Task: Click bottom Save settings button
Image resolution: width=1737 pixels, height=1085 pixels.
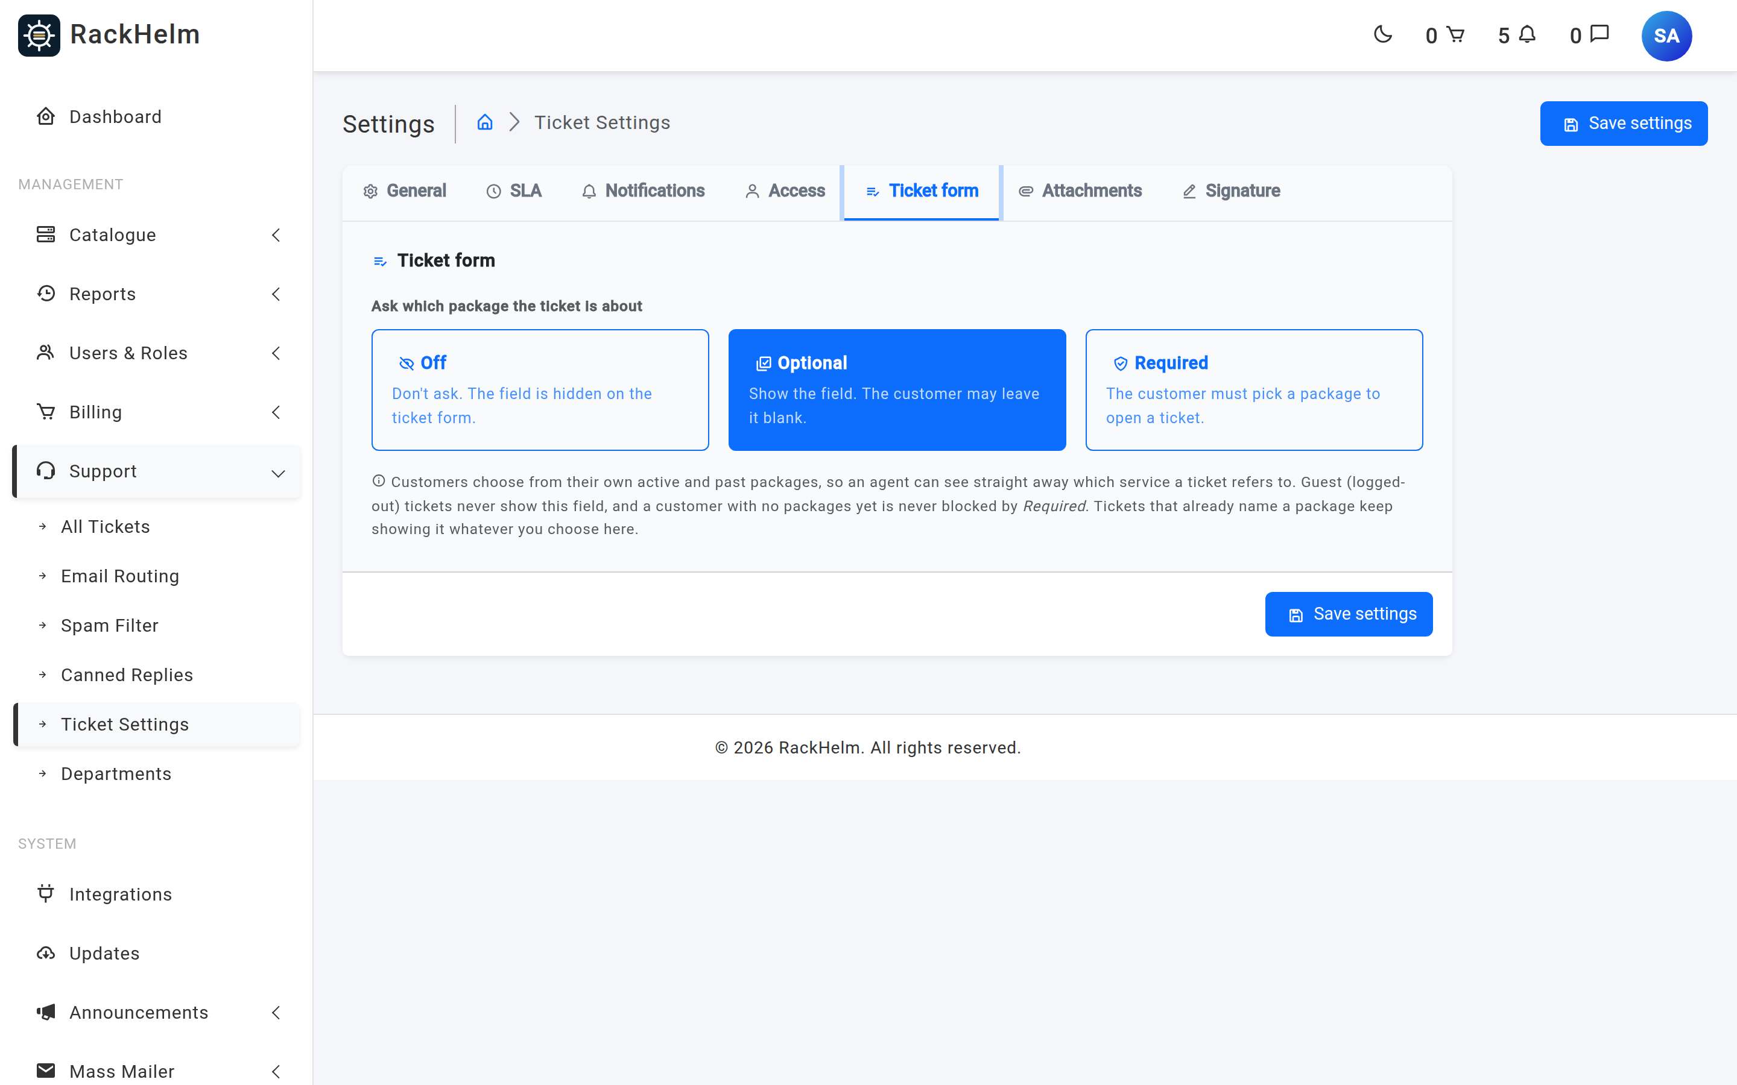Action: pos(1349,614)
